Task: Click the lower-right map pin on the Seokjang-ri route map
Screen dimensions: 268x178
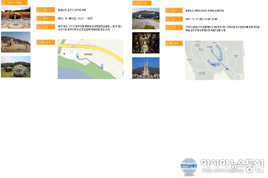Action: [102, 66]
